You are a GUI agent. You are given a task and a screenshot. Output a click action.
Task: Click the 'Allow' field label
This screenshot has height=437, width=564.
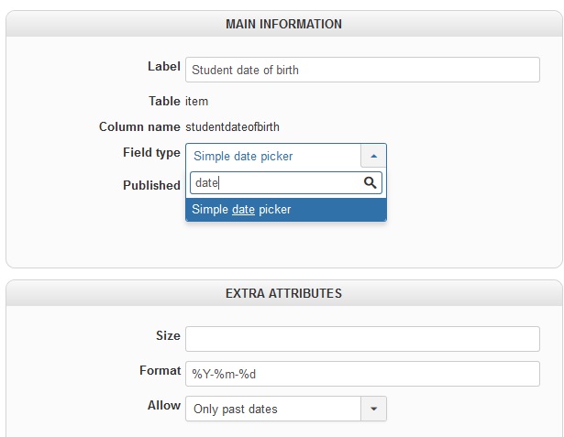click(164, 405)
